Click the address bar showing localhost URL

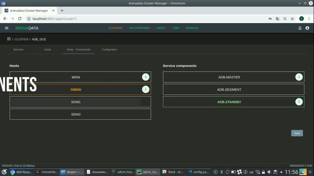tap(146, 19)
